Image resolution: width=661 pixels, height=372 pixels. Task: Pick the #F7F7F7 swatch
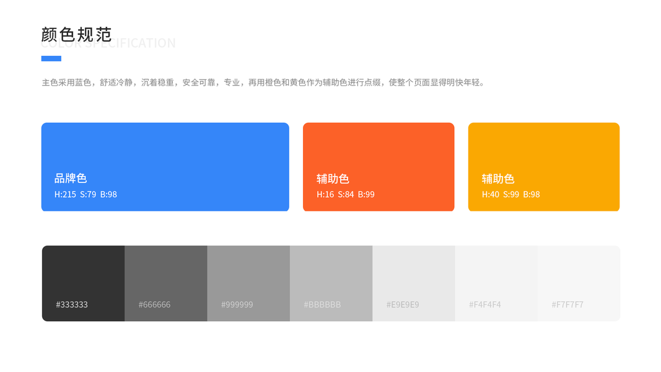point(579,283)
